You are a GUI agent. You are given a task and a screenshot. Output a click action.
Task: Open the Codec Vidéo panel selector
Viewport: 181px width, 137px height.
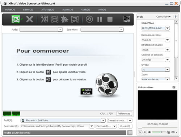163,17
